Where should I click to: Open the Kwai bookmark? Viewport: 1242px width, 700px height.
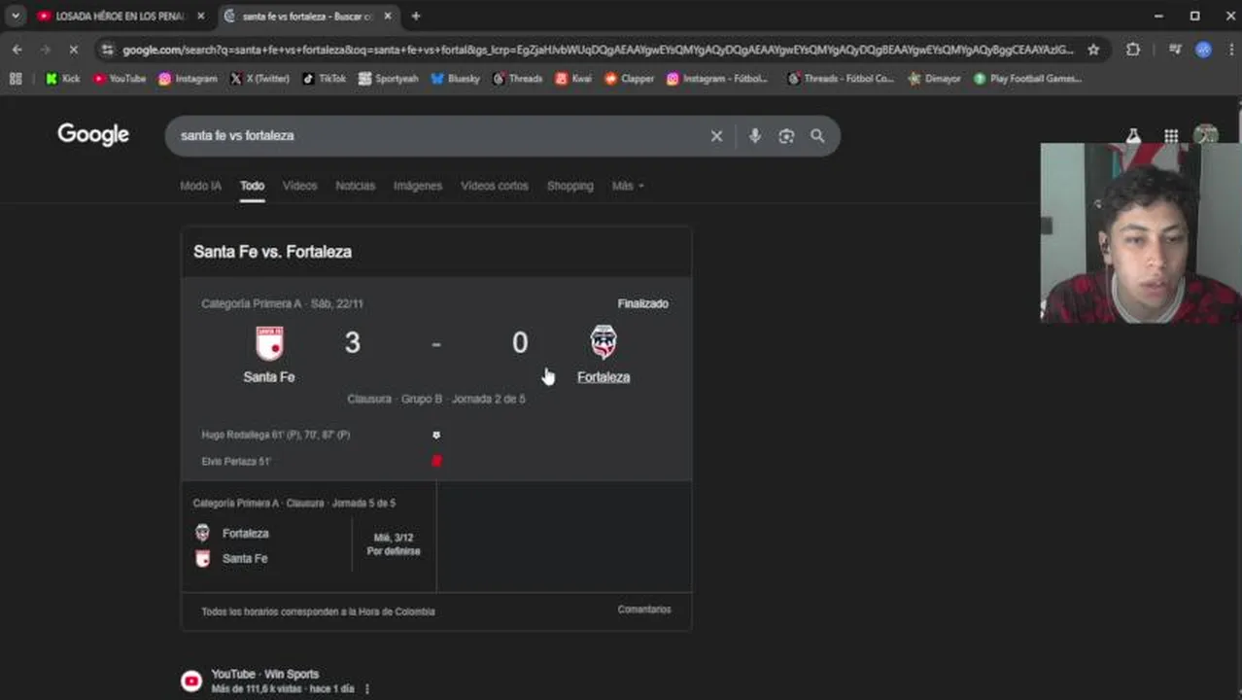pyautogui.click(x=573, y=79)
